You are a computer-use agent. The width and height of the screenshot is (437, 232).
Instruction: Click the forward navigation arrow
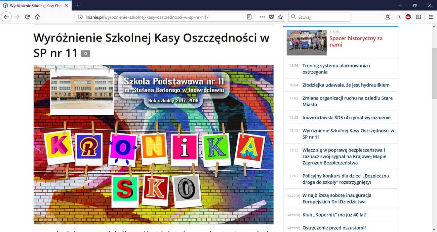click(x=17, y=17)
